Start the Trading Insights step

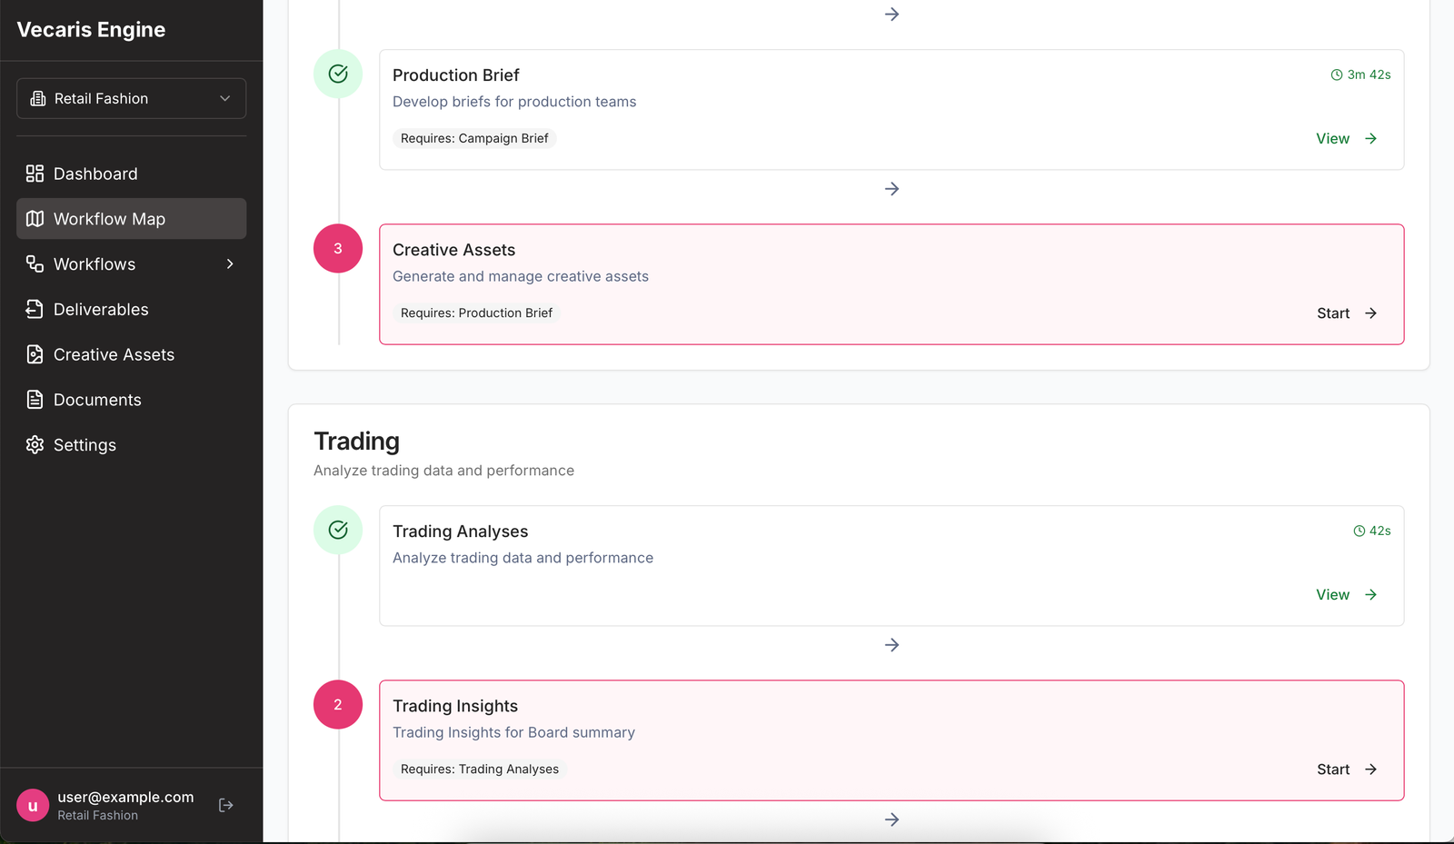1346,770
